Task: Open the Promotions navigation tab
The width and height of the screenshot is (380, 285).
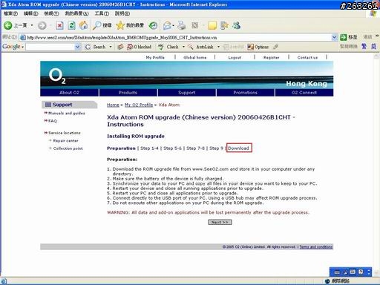Action: (246, 93)
